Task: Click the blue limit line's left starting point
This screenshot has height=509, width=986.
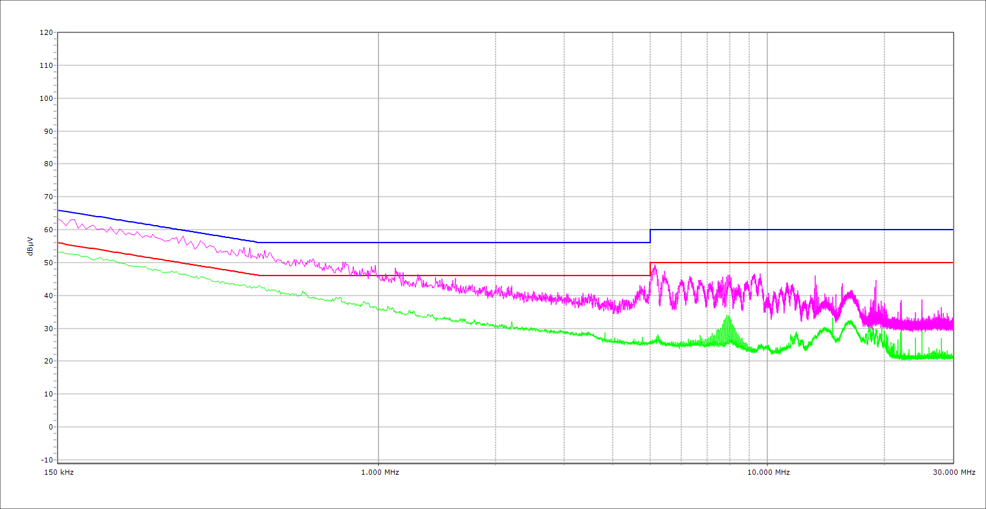Action: (x=58, y=210)
